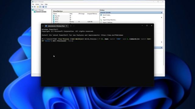Select the running Win11 virtual machine row

pyautogui.click(x=76, y=21)
